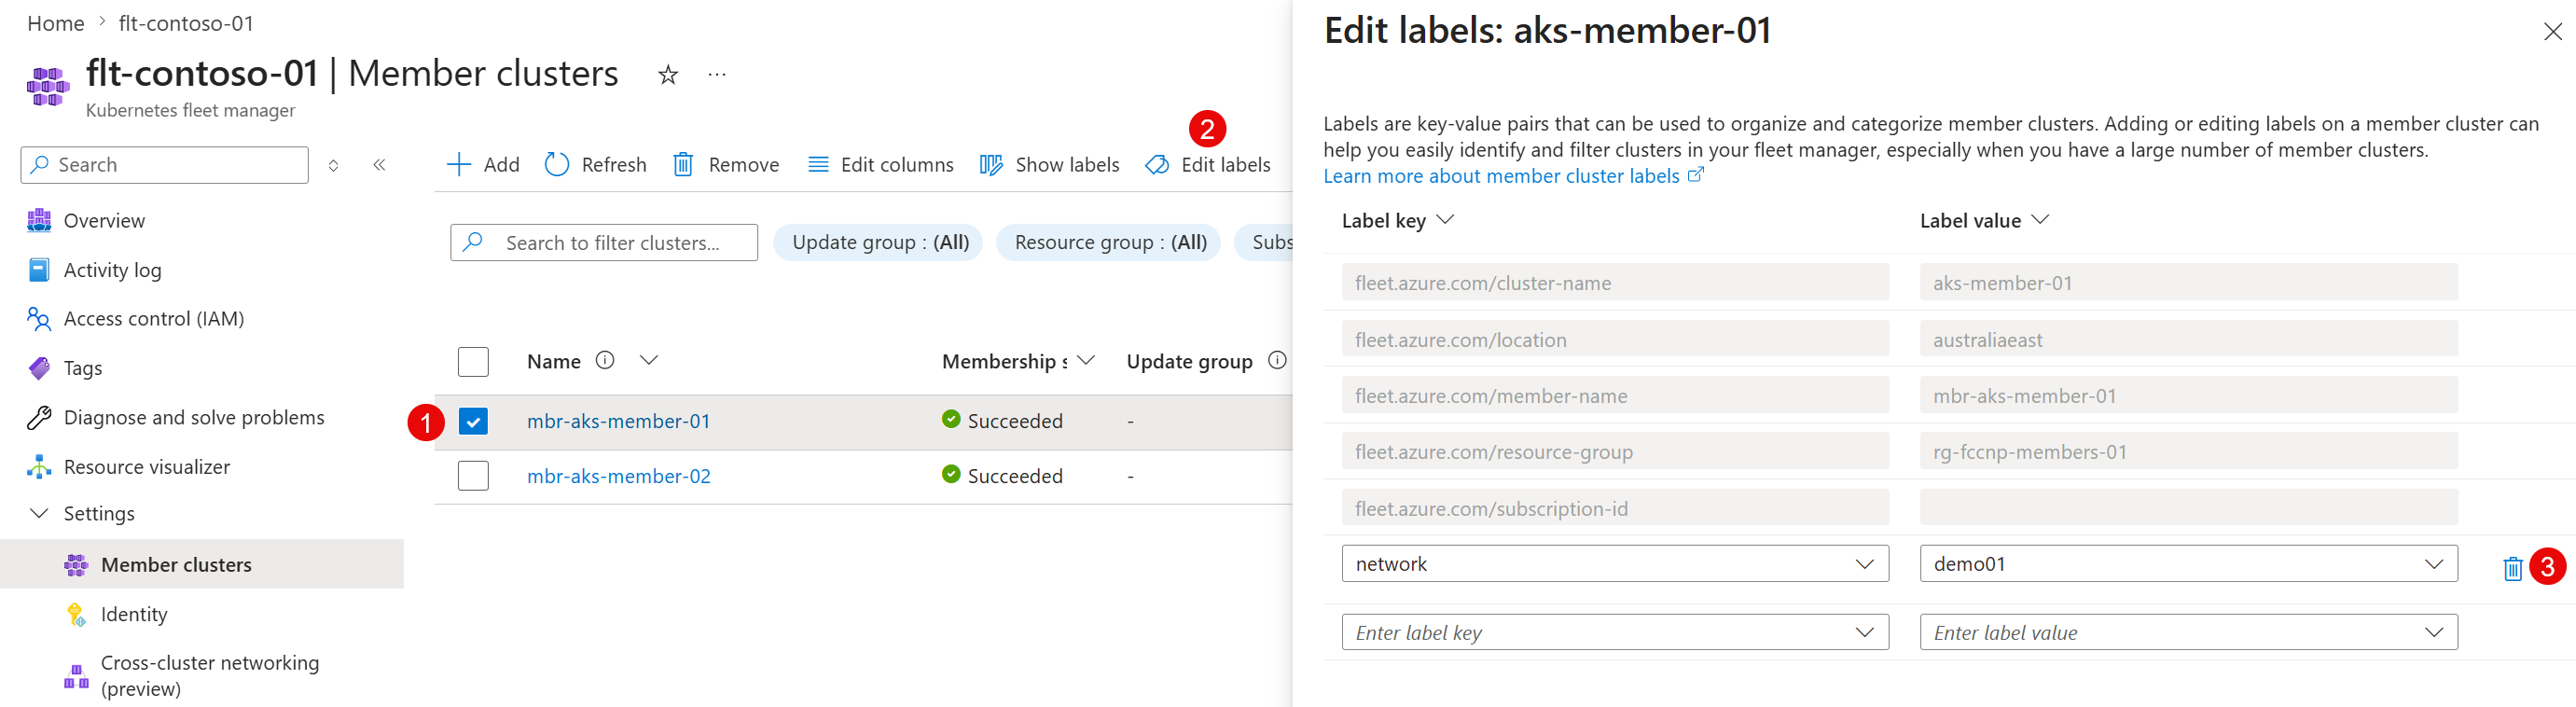Open the ellipsis more options menu
Screen dimensions: 2576x707
point(717,74)
